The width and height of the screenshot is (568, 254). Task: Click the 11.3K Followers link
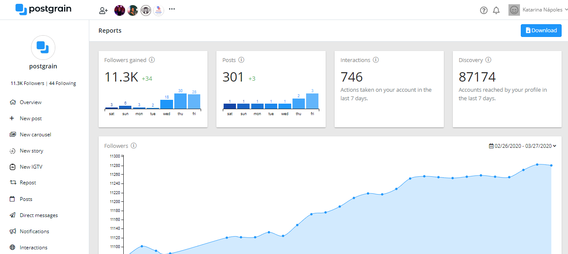click(27, 84)
